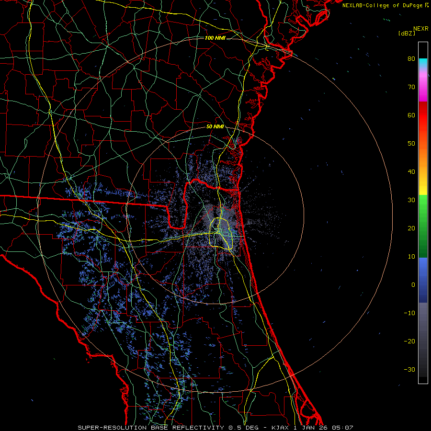The image size is (431, 431).
Task: Click the "KJAX 1 JAN 26 05:07" timestamp text
Action: click(x=312, y=428)
